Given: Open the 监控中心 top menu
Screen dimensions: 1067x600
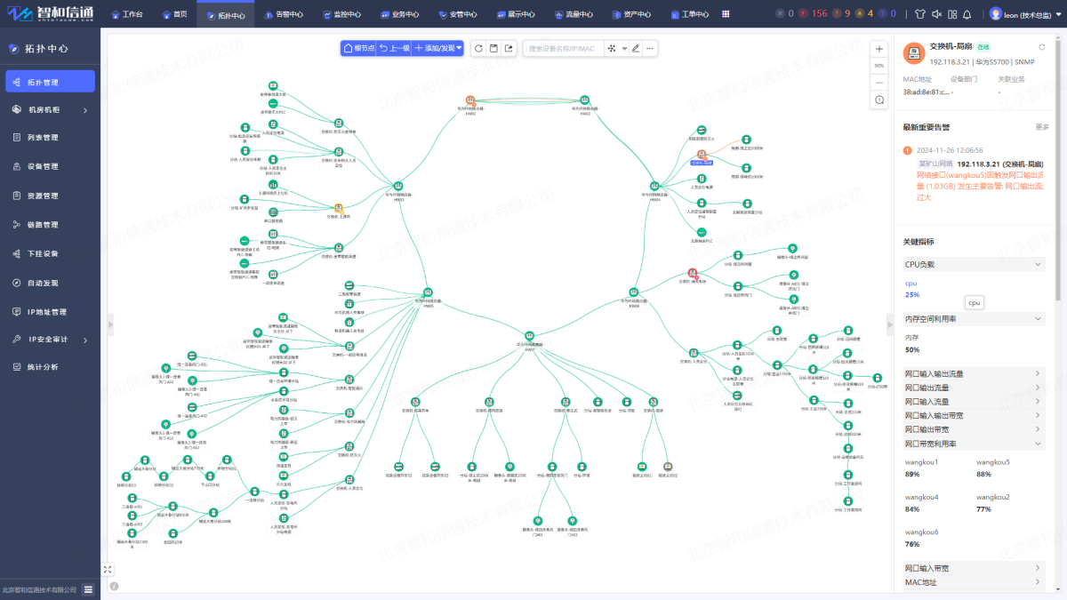Looking at the screenshot, I should coord(341,14).
